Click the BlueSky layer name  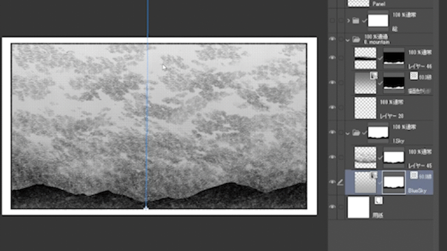point(417,191)
